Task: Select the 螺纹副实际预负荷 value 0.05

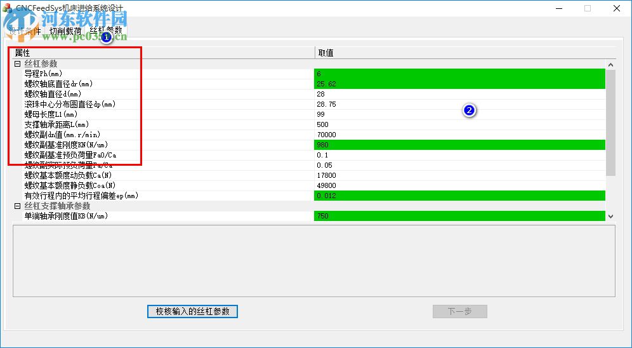Action: point(459,165)
